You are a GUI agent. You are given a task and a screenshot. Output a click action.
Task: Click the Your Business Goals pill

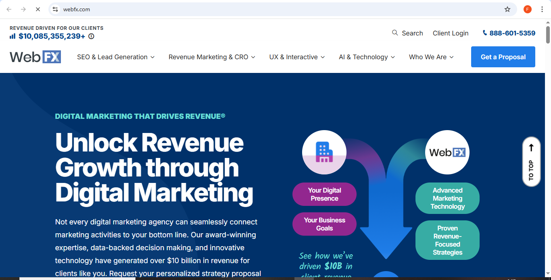[324, 224]
